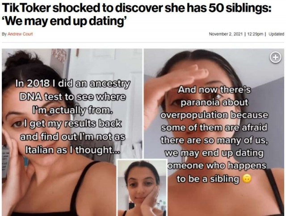Select the 'We may end up dating' headline line
Image resolution: width=286 pixels, height=216 pixels.
pyautogui.click(x=64, y=21)
